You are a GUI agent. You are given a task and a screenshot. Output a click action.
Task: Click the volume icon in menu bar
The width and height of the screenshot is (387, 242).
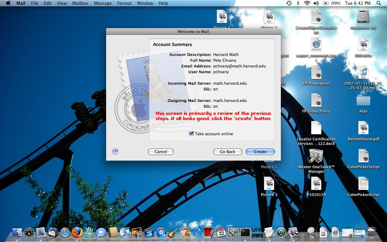pos(316,3)
